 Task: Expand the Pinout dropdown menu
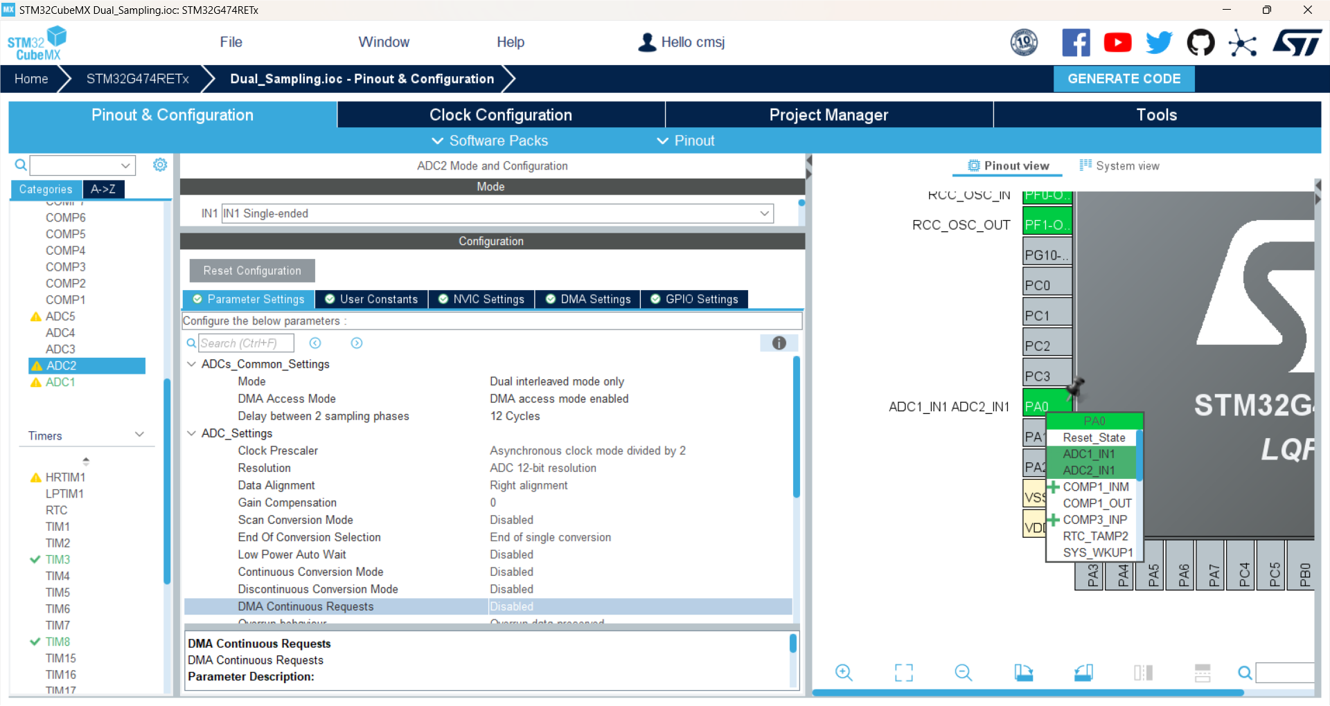[x=685, y=141]
